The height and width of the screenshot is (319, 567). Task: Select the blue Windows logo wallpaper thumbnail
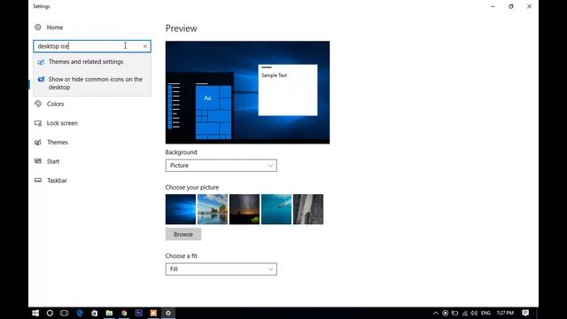tap(181, 209)
